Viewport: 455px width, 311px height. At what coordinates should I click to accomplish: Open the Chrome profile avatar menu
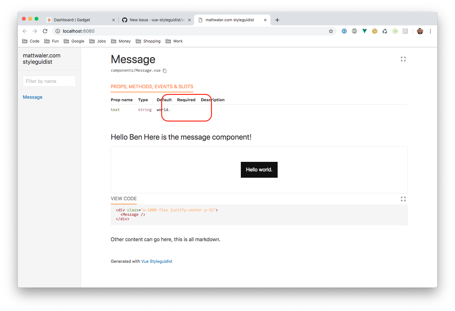(420, 31)
